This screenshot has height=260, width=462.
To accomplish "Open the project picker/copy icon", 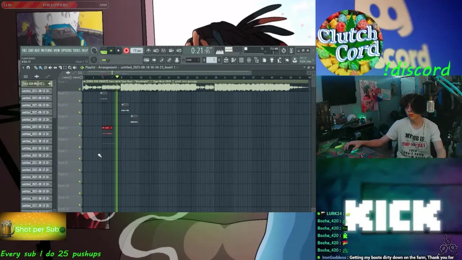I will (x=264, y=60).
